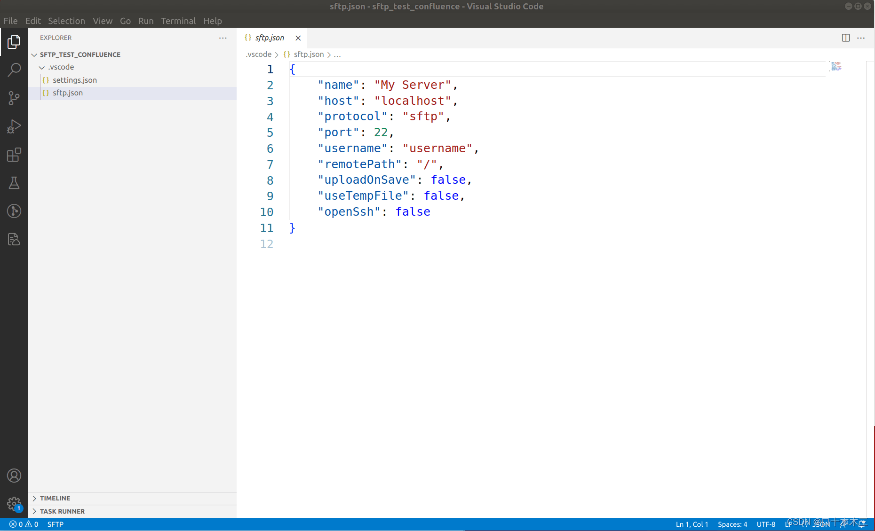
Task: Click false on the useTempFile line
Action: (441, 196)
